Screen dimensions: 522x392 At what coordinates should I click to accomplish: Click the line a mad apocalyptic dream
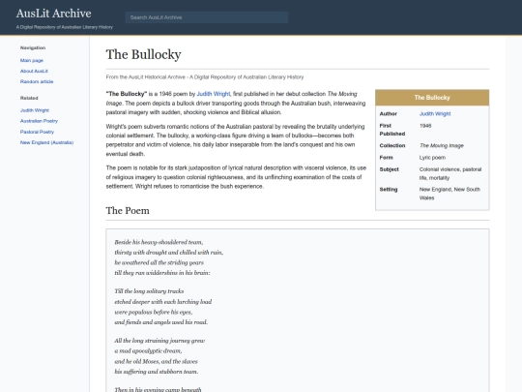coord(148,350)
